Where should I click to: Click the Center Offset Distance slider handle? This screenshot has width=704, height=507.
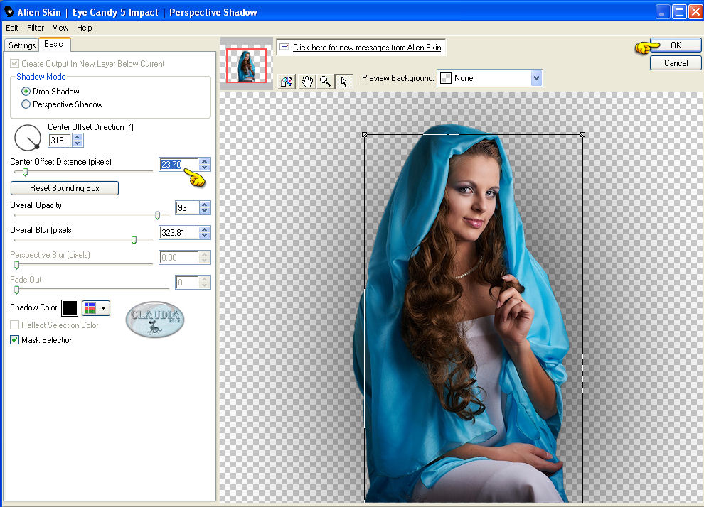(25, 172)
